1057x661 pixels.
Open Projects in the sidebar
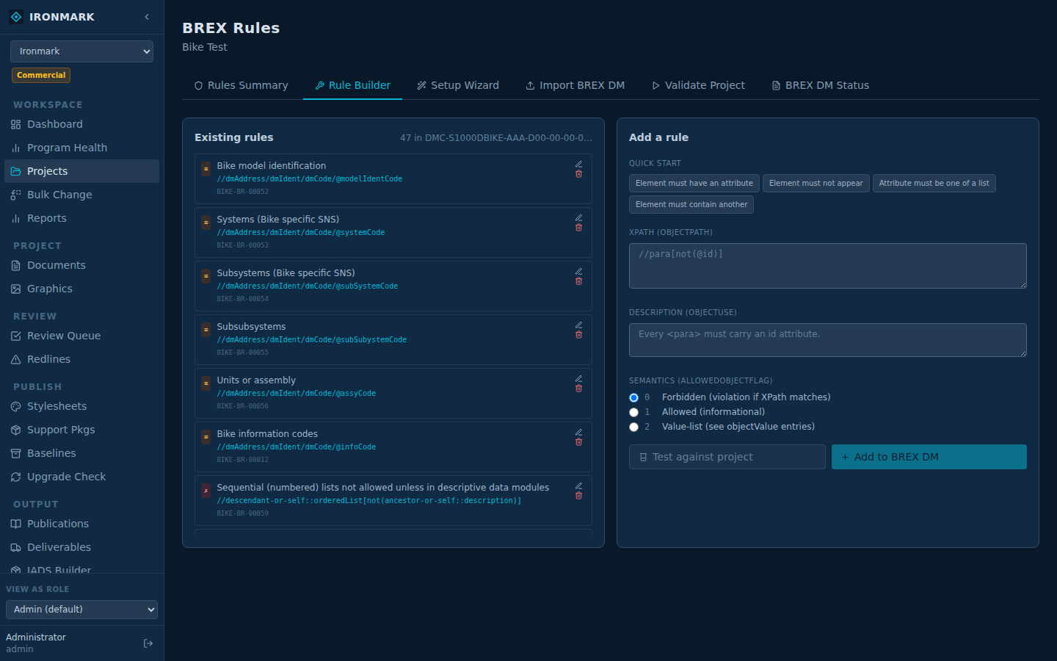click(x=81, y=171)
